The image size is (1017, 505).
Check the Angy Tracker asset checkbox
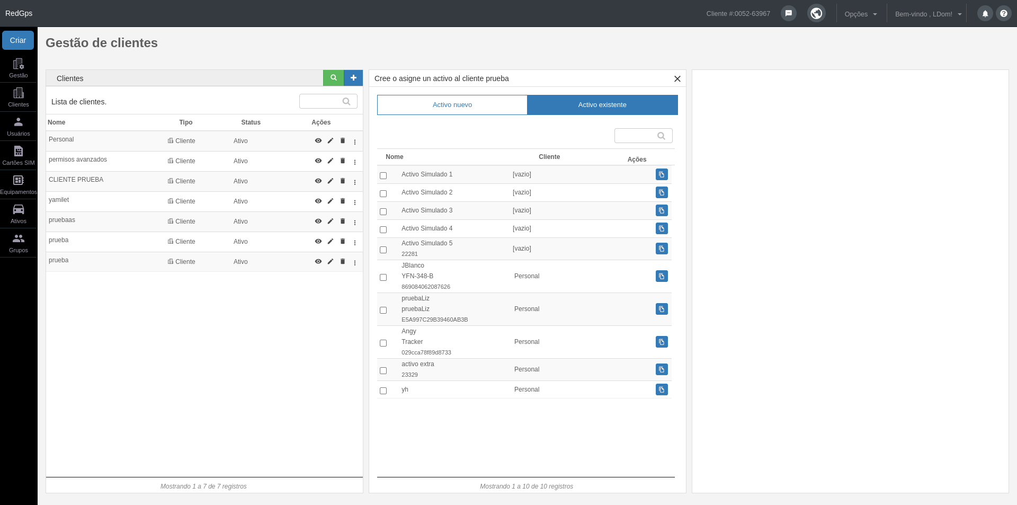(383, 343)
